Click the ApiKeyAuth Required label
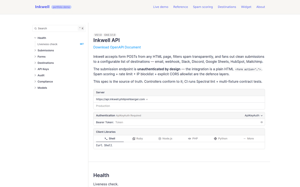The image size is (300, 187). 128,116
